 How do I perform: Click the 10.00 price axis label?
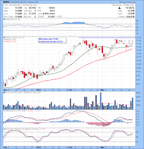pyautogui.click(x=139, y=68)
